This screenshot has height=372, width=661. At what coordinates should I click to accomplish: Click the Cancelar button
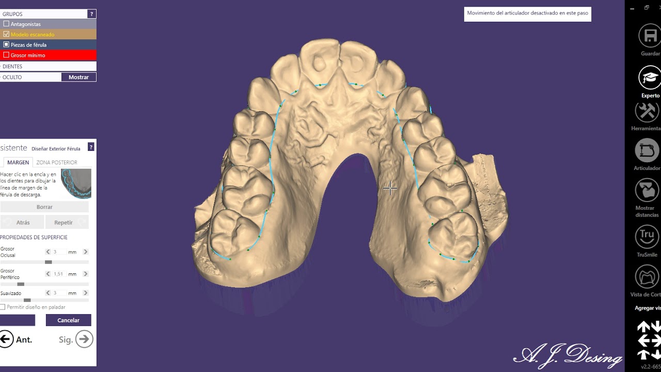pos(68,320)
